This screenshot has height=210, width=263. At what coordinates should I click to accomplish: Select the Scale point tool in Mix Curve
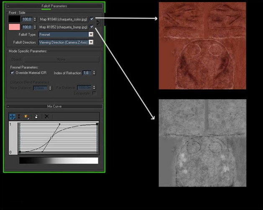18,116
